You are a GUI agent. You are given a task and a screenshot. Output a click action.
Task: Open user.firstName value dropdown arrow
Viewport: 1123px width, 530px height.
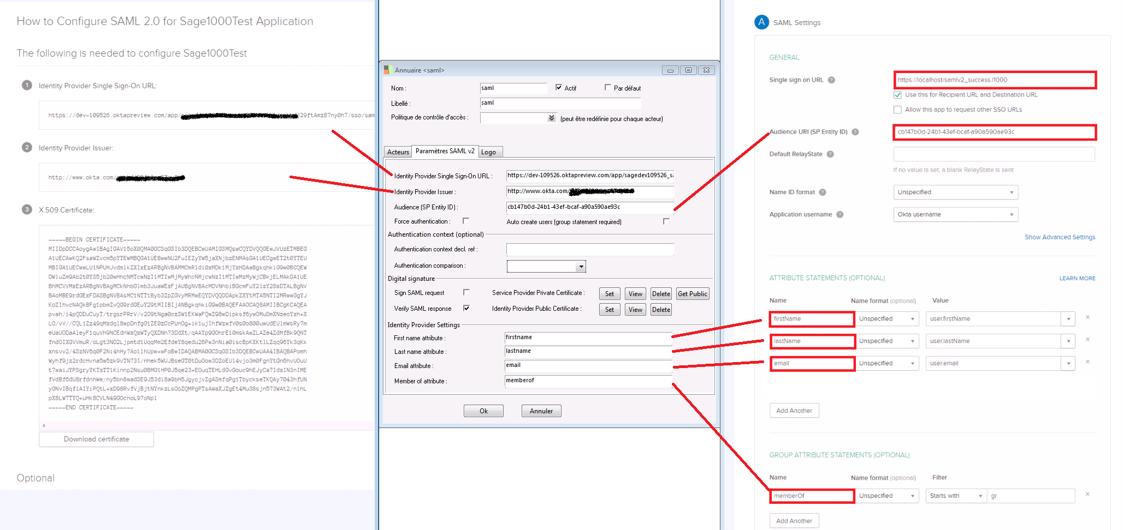pyautogui.click(x=1068, y=319)
